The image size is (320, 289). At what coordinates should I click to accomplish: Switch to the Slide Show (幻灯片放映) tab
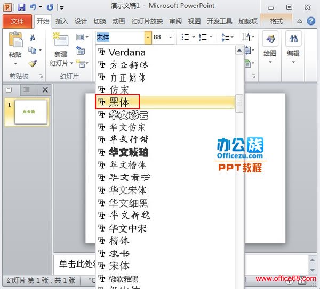tap(147, 21)
